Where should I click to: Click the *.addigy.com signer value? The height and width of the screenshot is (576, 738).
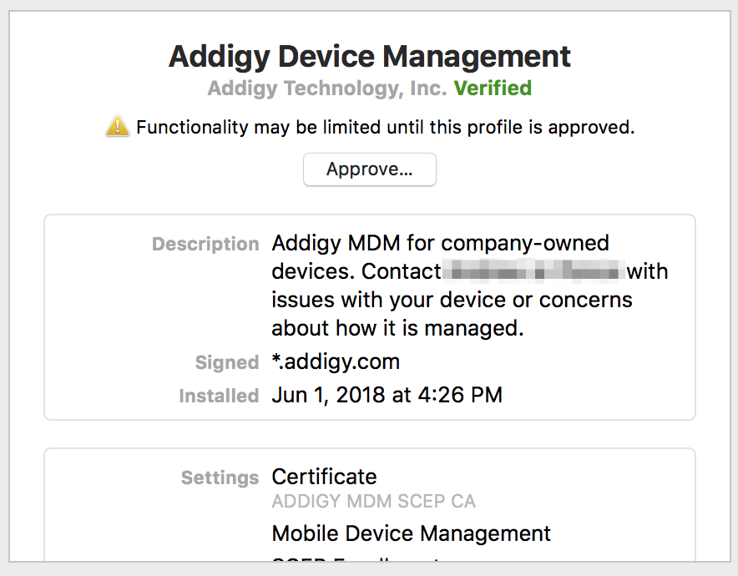(336, 362)
